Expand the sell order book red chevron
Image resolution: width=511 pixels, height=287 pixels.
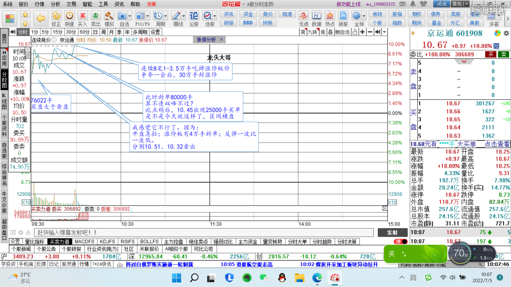point(464,62)
